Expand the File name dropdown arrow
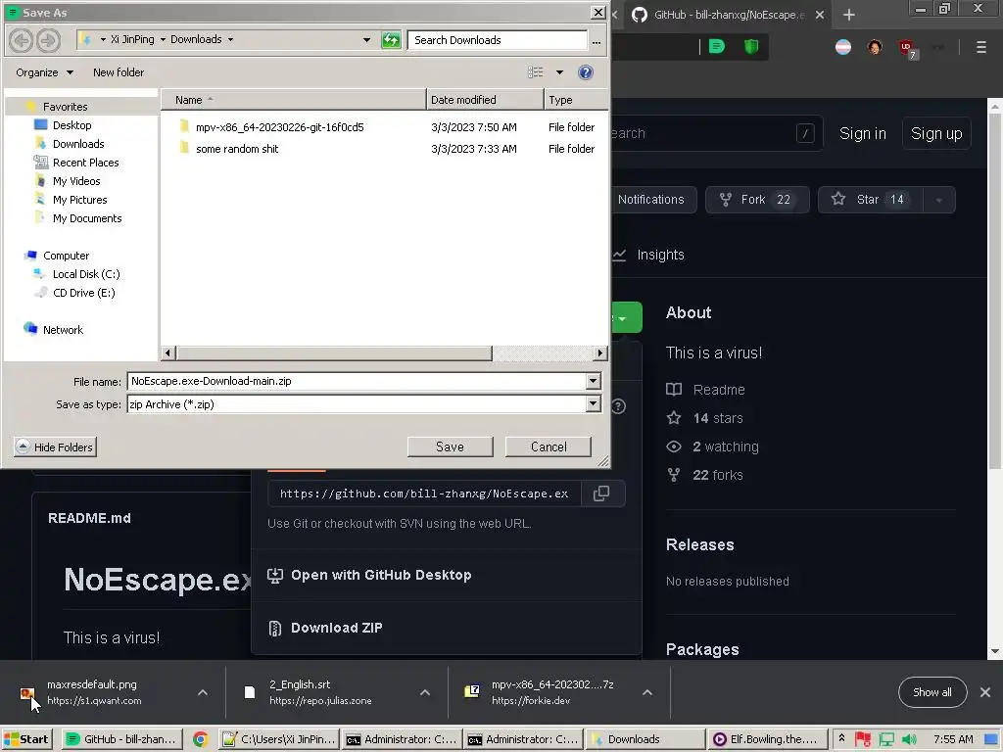The height and width of the screenshot is (752, 1003). tap(593, 381)
